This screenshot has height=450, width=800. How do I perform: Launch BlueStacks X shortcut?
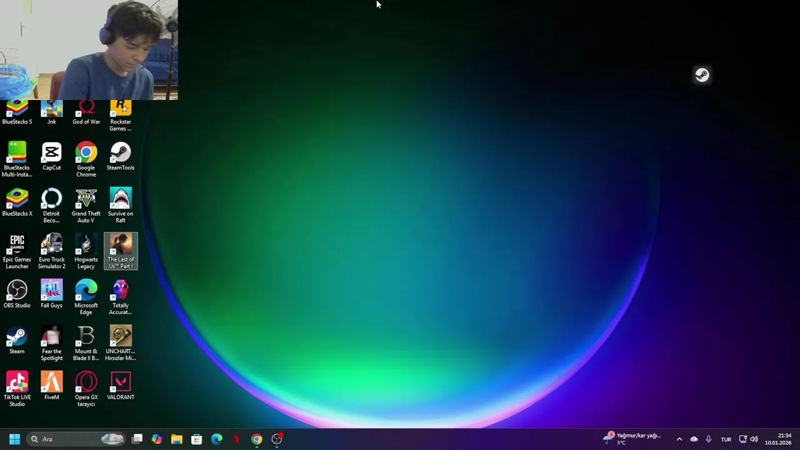pos(17,202)
